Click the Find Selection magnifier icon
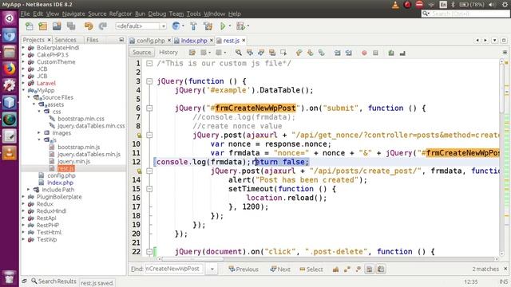Screen dimensions: 511x287 [239, 53]
